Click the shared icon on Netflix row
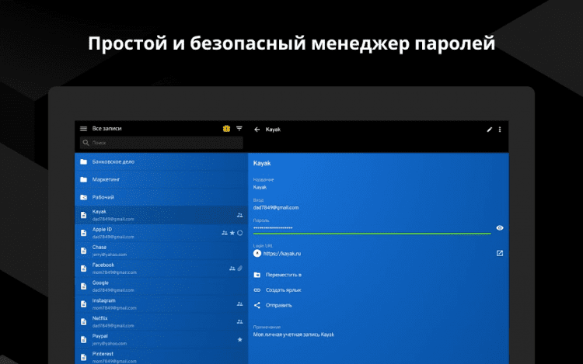Screen dimensions: 583x364 [x=240, y=321]
